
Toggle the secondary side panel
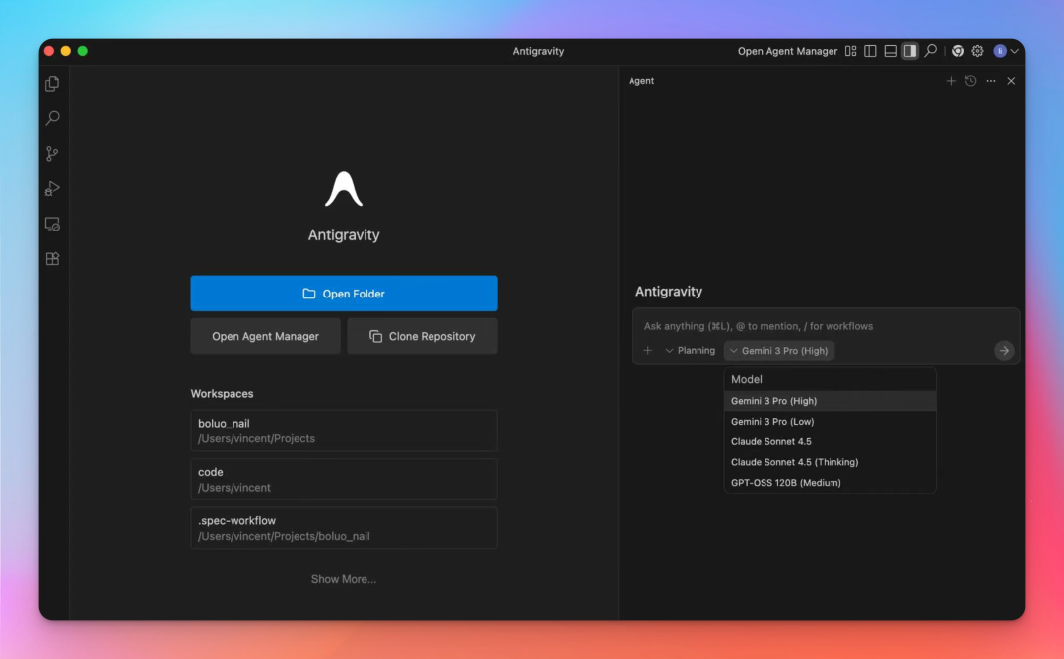click(x=909, y=50)
